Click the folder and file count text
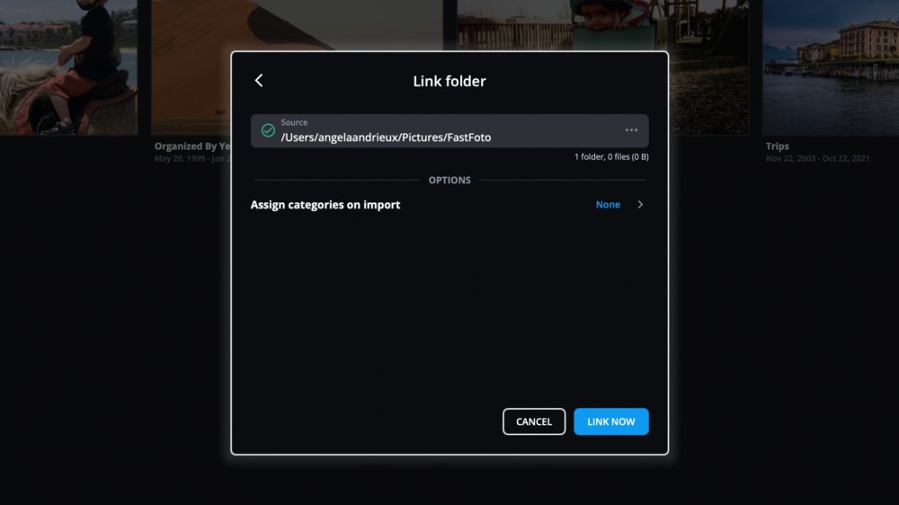Viewport: 899px width, 505px height. pyautogui.click(x=611, y=156)
